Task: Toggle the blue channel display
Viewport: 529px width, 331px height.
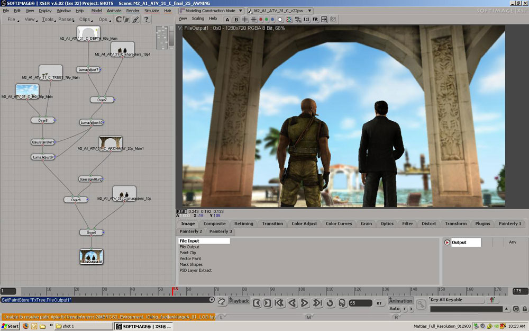Action: pos(272,20)
